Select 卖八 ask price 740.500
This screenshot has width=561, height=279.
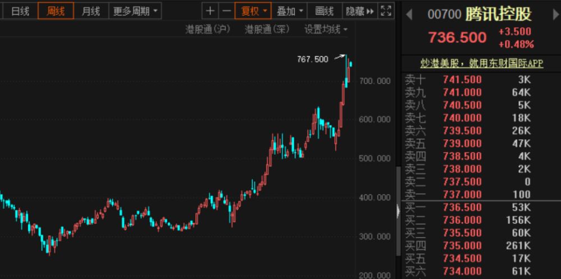pyautogui.click(x=462, y=105)
